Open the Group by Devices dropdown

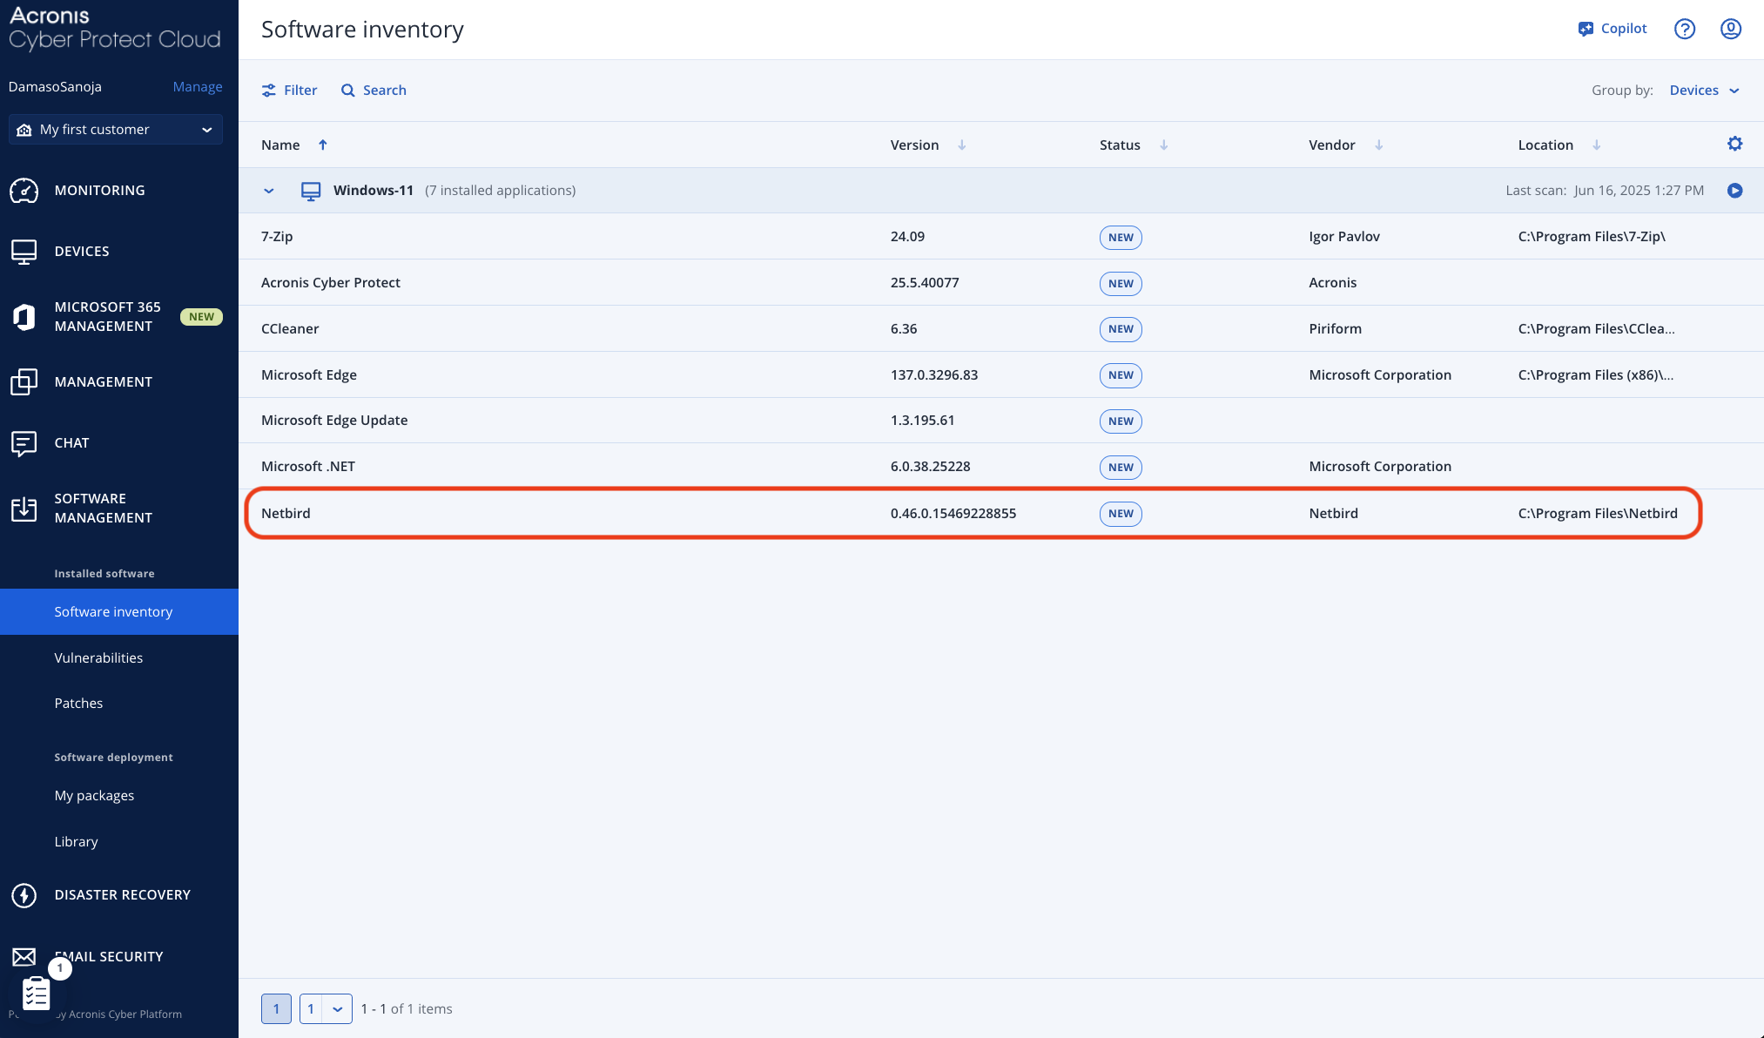[1704, 91]
